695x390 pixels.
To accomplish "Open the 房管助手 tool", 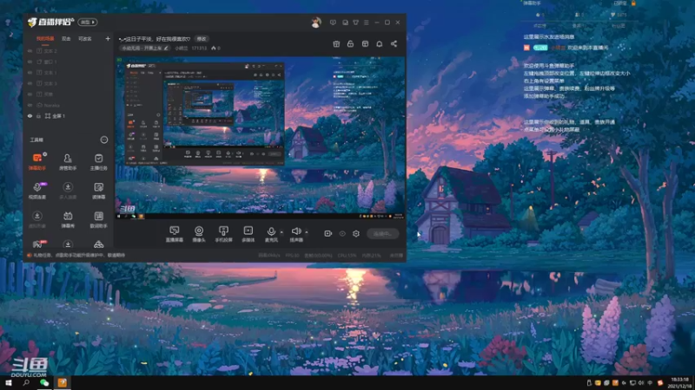I will coord(68,161).
